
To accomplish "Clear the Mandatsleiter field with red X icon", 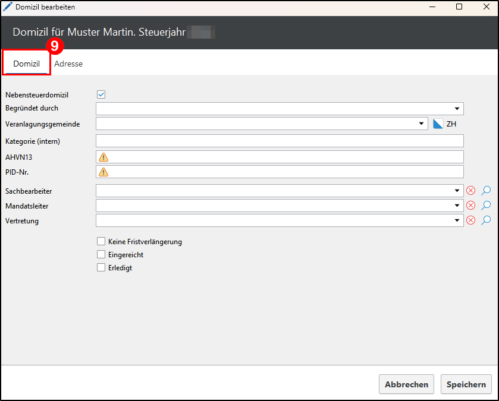I will coord(470,206).
